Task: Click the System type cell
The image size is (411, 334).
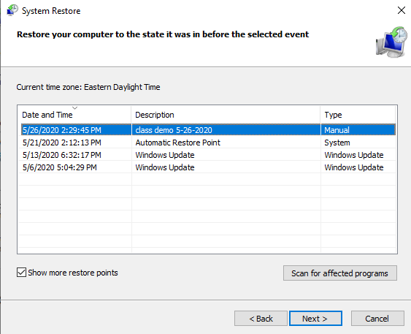Action: point(337,143)
